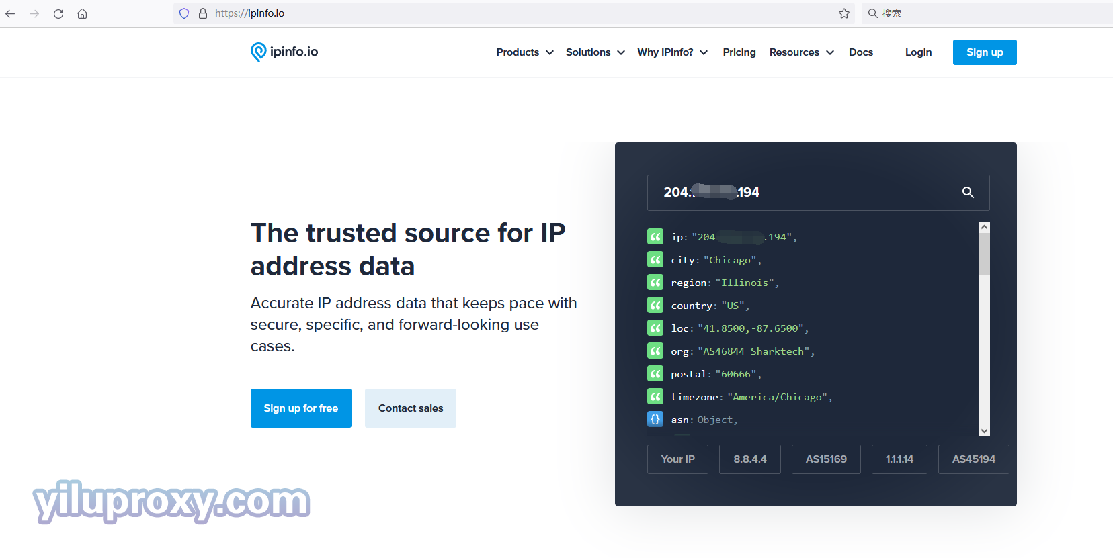Click the braces icon beside asn Object
The height and width of the screenshot is (558, 1113).
655,419
